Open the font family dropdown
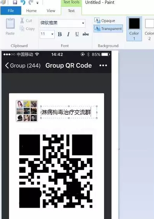Viewport: 154px width, 219px height. (83, 23)
